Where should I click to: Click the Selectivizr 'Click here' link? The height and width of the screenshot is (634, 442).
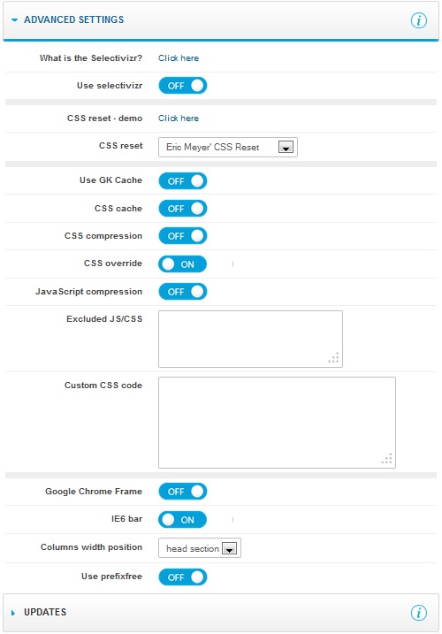click(179, 57)
